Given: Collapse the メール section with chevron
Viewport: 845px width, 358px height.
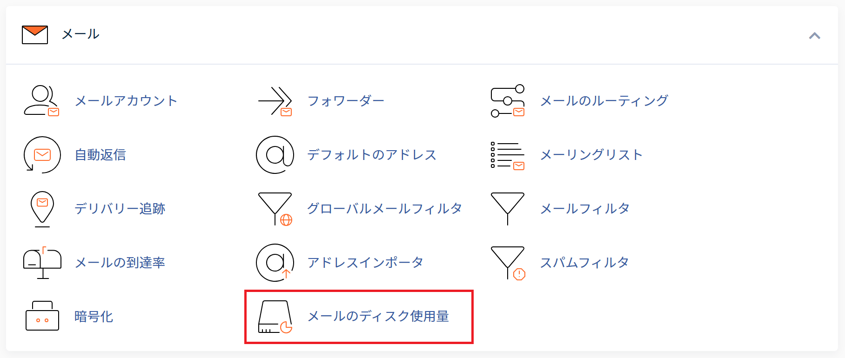Looking at the screenshot, I should [x=814, y=36].
